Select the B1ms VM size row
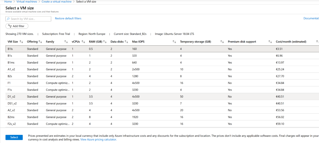The width and height of the screenshot is (319, 143). point(162,62)
